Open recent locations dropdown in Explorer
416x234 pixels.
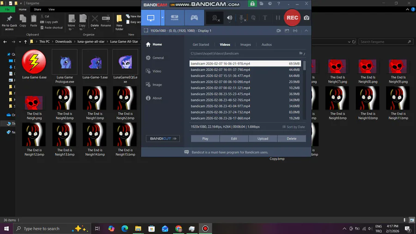tap(20, 42)
